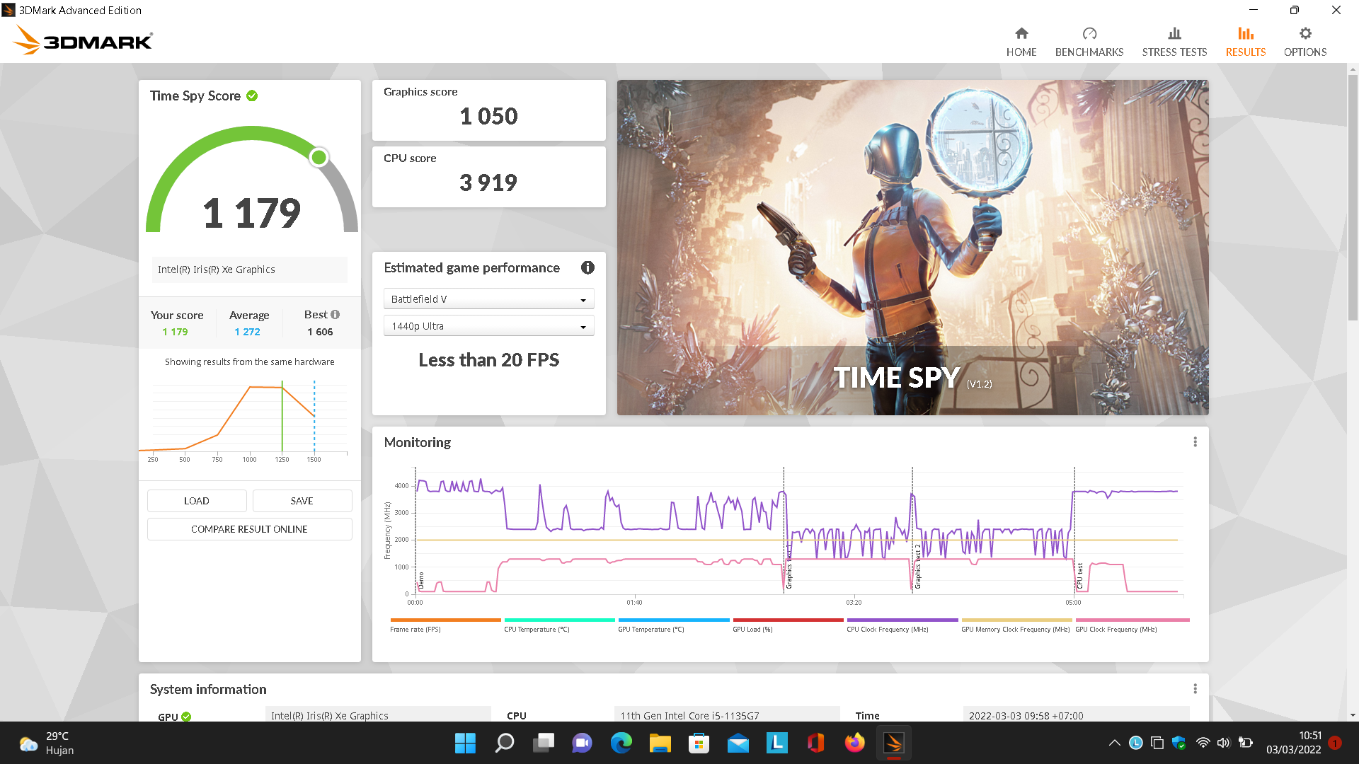The height and width of the screenshot is (764, 1359).
Task: Click the 3DMark logo
Action: coord(83,40)
